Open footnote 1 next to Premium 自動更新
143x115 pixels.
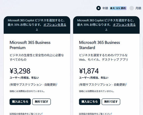click(x=57, y=84)
